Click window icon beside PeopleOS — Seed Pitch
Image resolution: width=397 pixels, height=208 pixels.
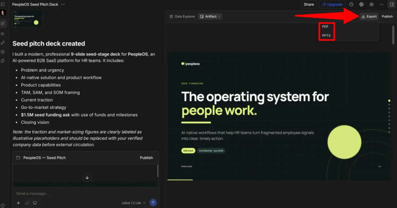pyautogui.click(x=18, y=158)
